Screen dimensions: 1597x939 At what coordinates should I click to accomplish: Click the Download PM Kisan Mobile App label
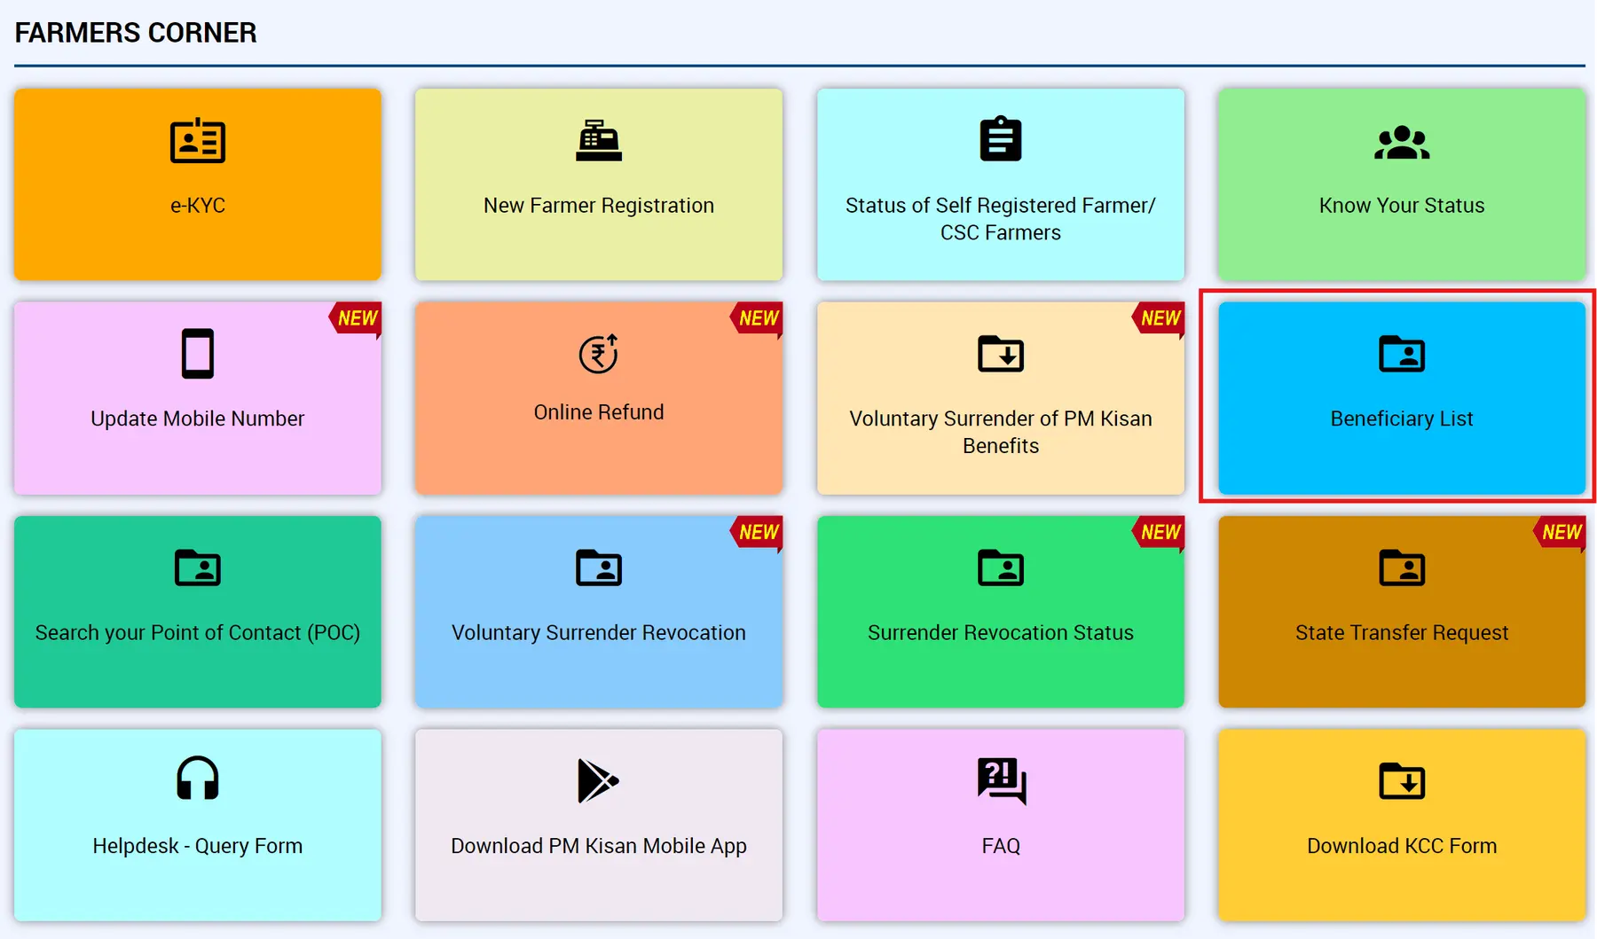point(598,846)
